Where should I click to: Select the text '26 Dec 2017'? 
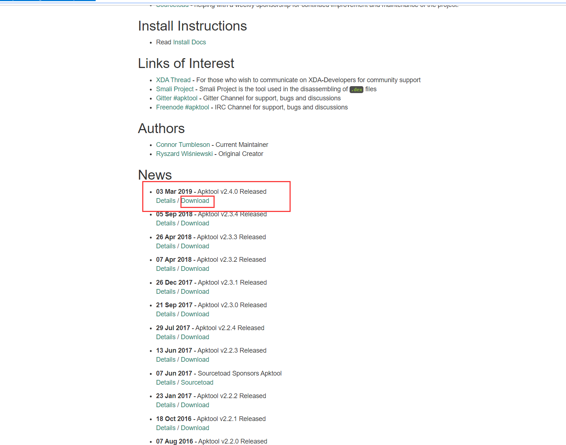pyautogui.click(x=174, y=282)
